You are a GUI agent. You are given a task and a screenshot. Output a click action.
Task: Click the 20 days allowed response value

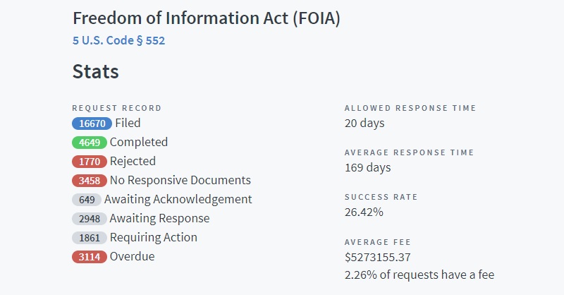[364, 124]
